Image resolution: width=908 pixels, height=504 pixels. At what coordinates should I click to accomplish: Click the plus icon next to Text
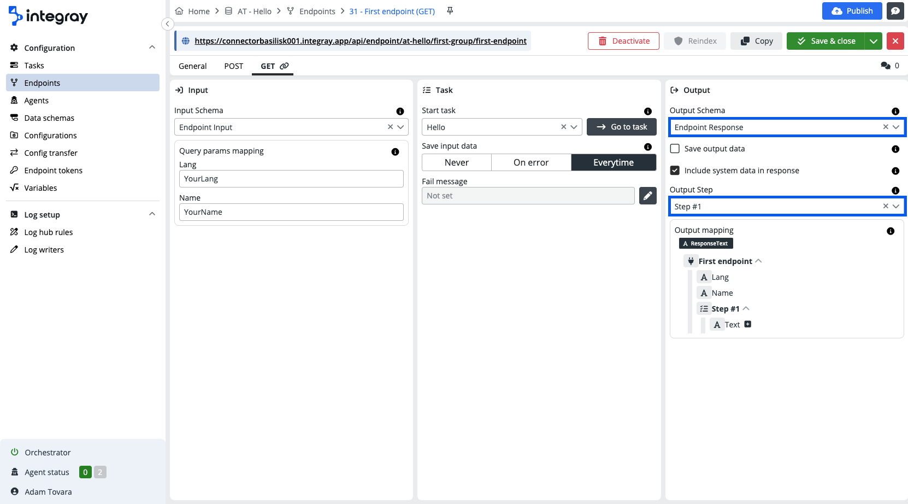[748, 324]
